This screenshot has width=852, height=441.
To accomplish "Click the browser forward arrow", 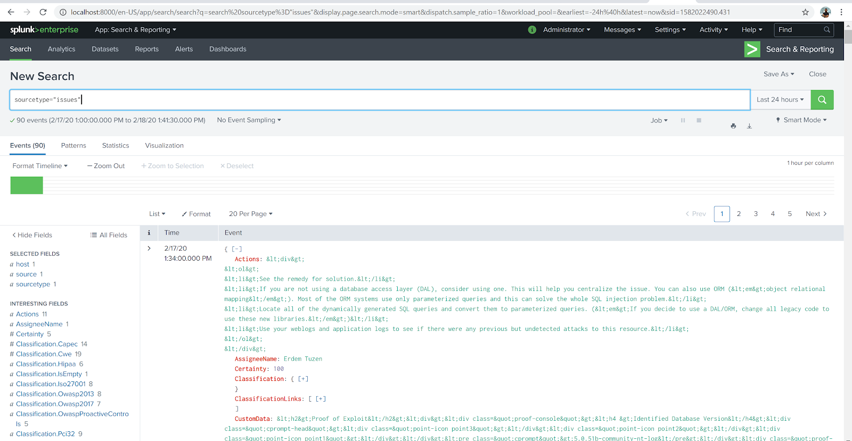I will 27,12.
